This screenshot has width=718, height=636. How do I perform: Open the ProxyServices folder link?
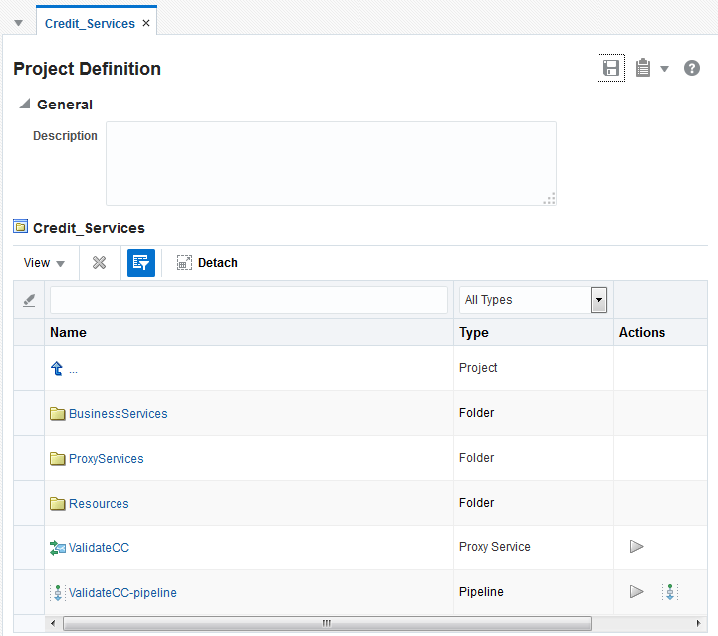(x=107, y=459)
